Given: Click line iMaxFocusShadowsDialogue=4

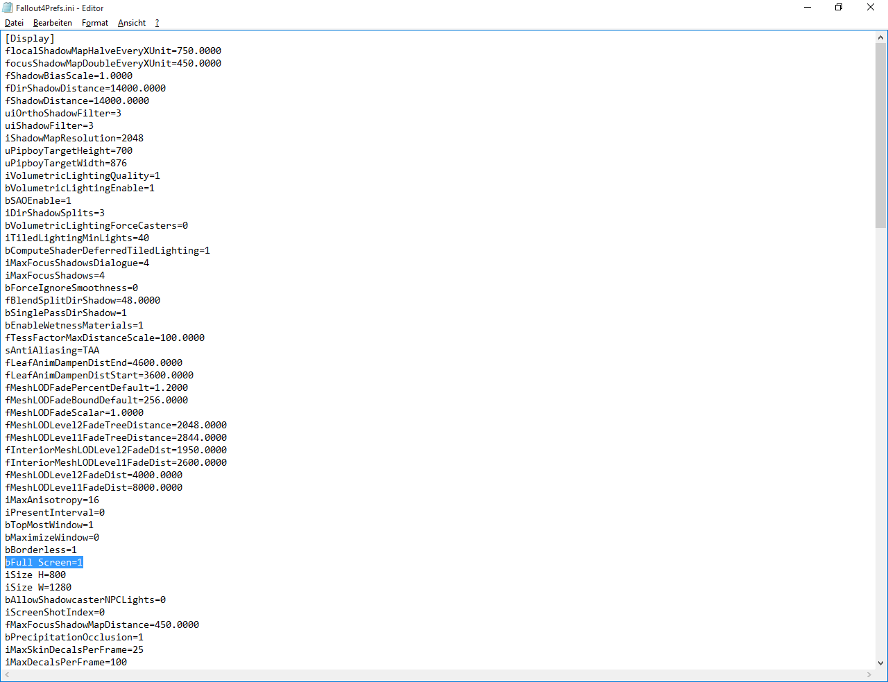Looking at the screenshot, I should click(77, 263).
